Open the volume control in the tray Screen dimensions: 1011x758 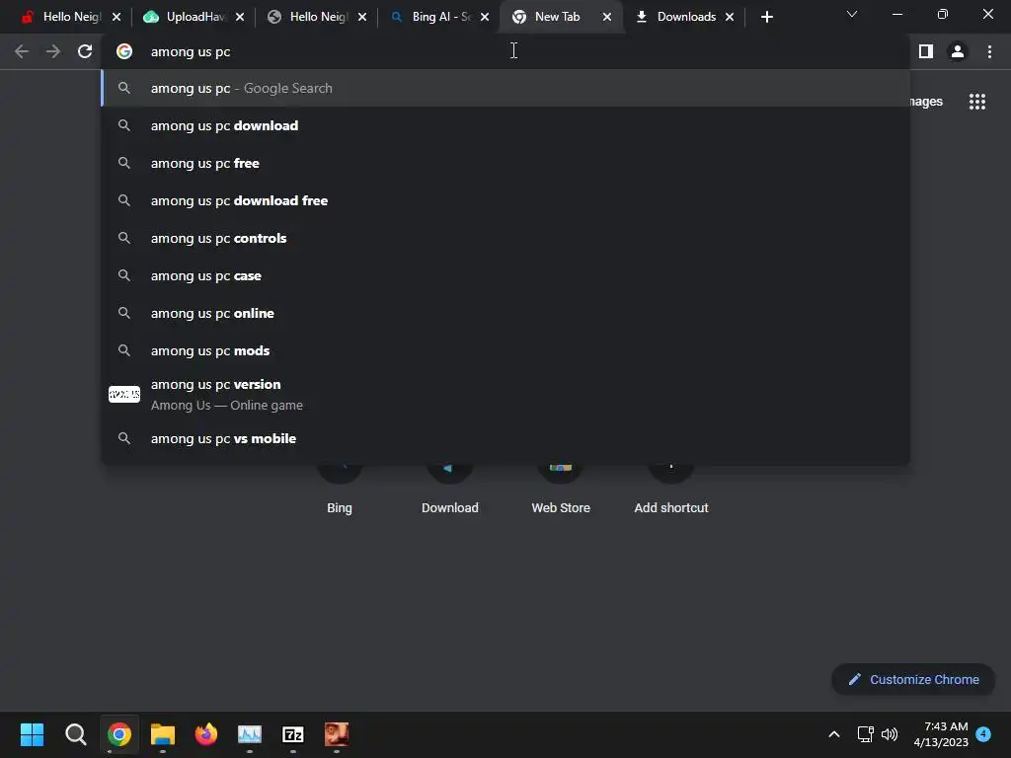[890, 734]
